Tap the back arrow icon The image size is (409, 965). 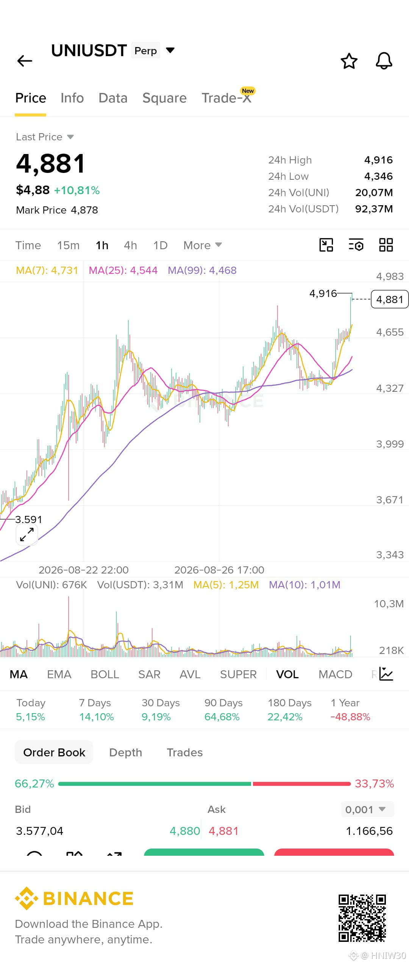[25, 61]
